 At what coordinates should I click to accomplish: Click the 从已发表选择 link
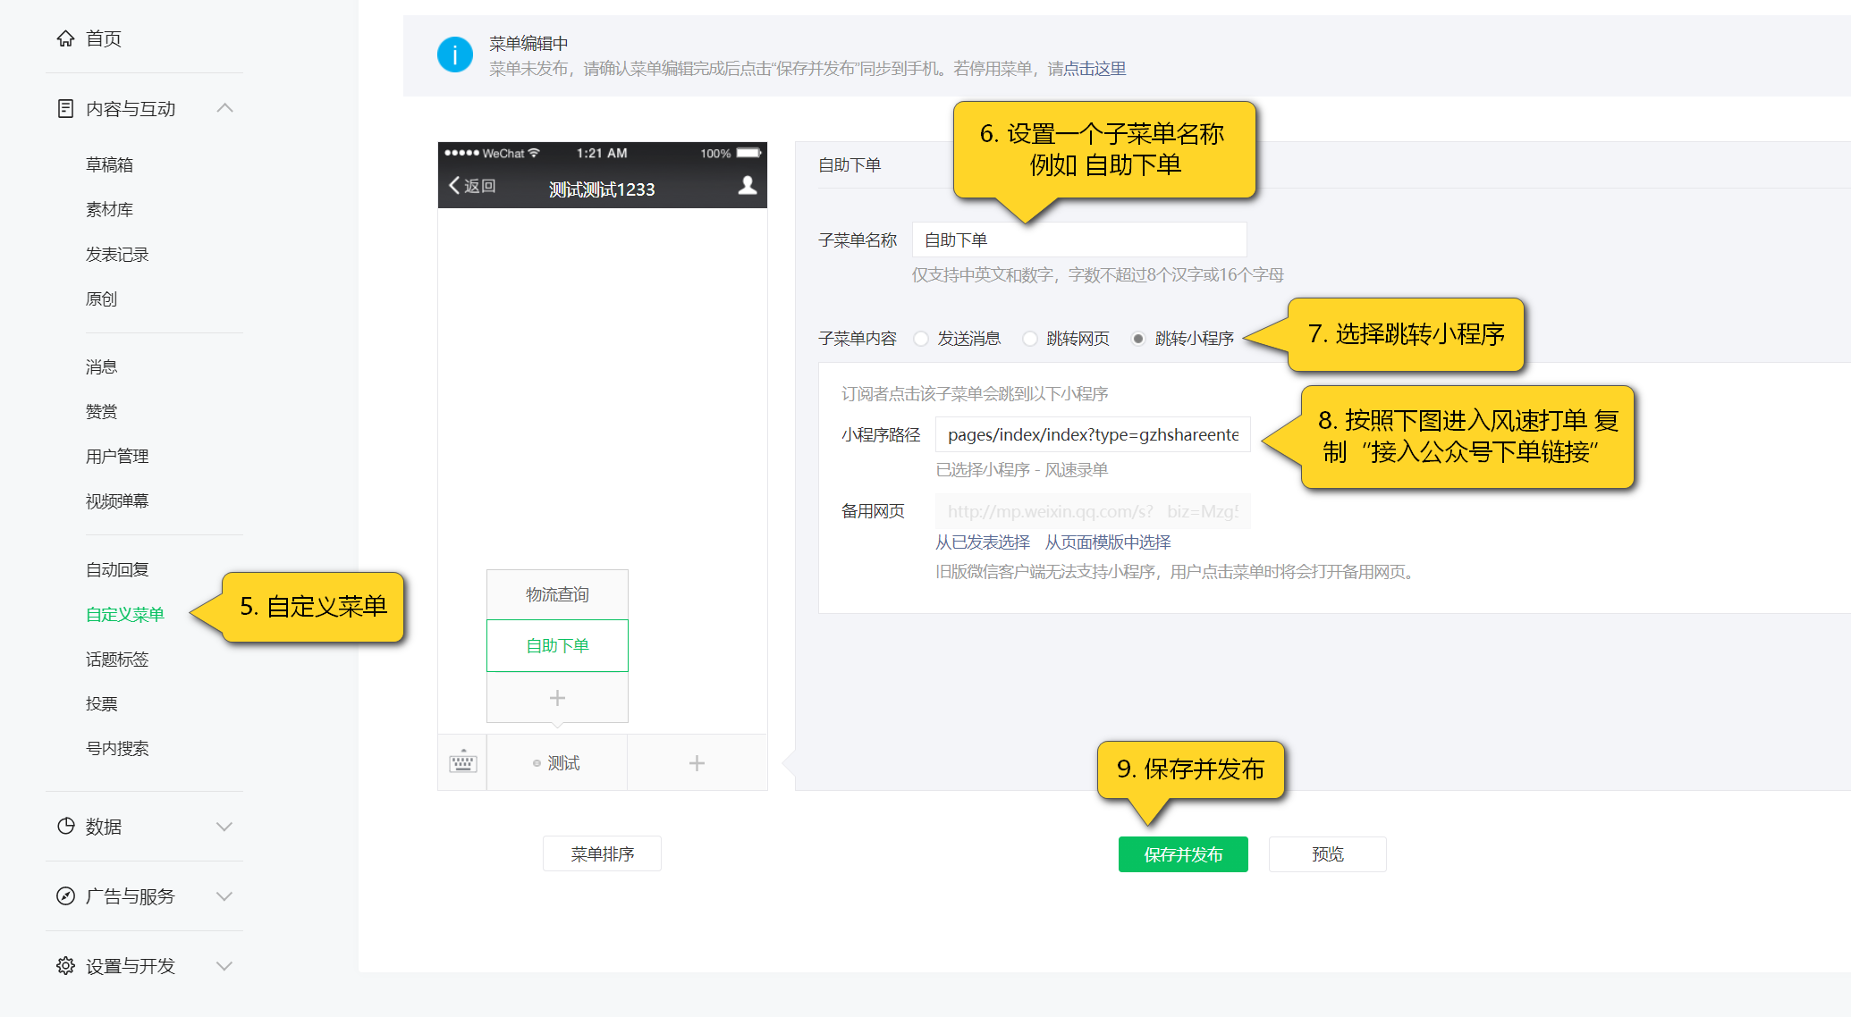click(983, 542)
